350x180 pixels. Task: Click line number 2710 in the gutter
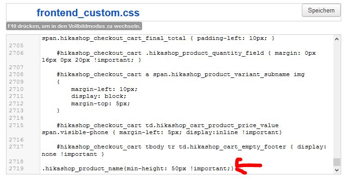[x=16, y=89]
